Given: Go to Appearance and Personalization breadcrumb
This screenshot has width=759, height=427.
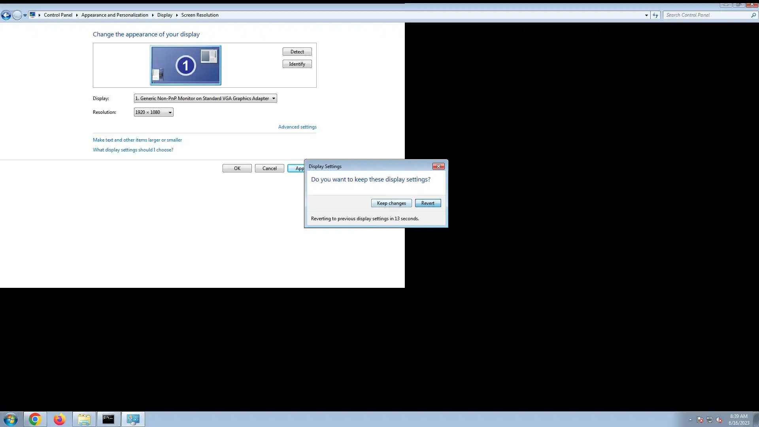Looking at the screenshot, I should [x=115, y=15].
